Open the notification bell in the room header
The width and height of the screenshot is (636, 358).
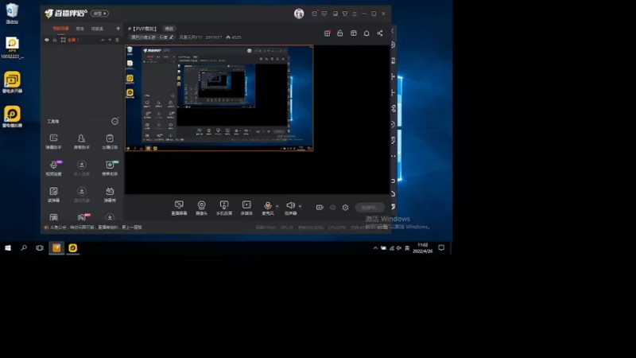[366, 33]
